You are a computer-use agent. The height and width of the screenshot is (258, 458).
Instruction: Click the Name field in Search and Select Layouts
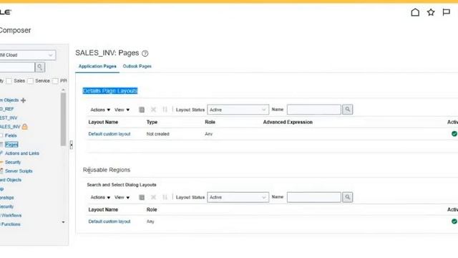[x=313, y=198]
